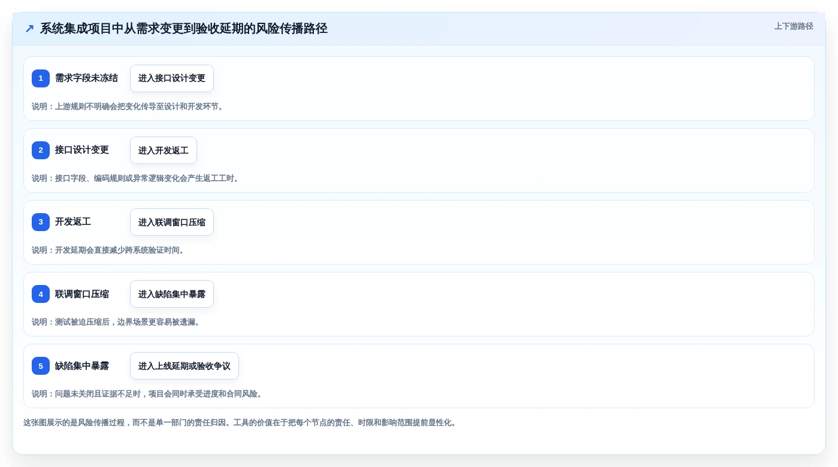This screenshot has width=838, height=467.
Task: Click the 上下游路径 label in header
Action: pyautogui.click(x=794, y=26)
